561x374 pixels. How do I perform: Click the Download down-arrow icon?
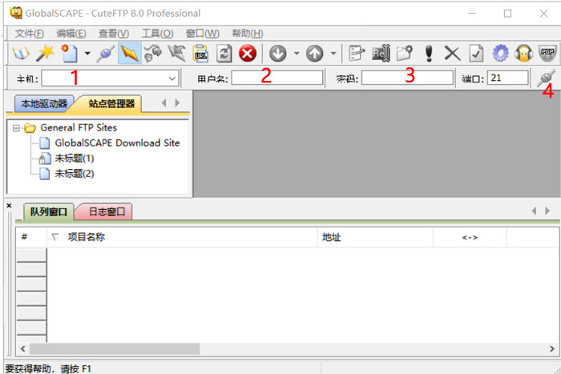click(278, 54)
